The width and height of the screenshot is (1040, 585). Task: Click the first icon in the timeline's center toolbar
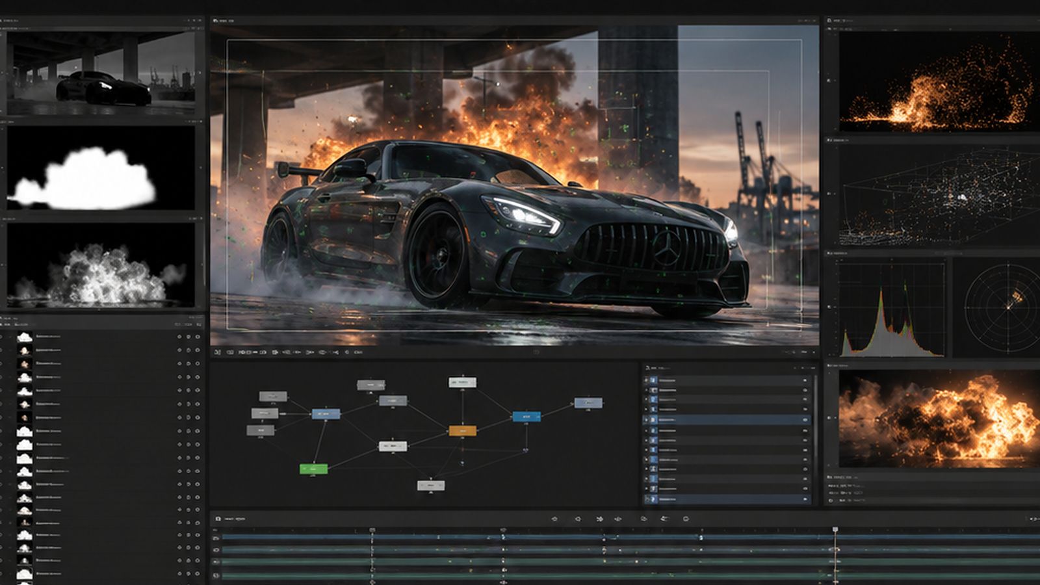pos(554,519)
